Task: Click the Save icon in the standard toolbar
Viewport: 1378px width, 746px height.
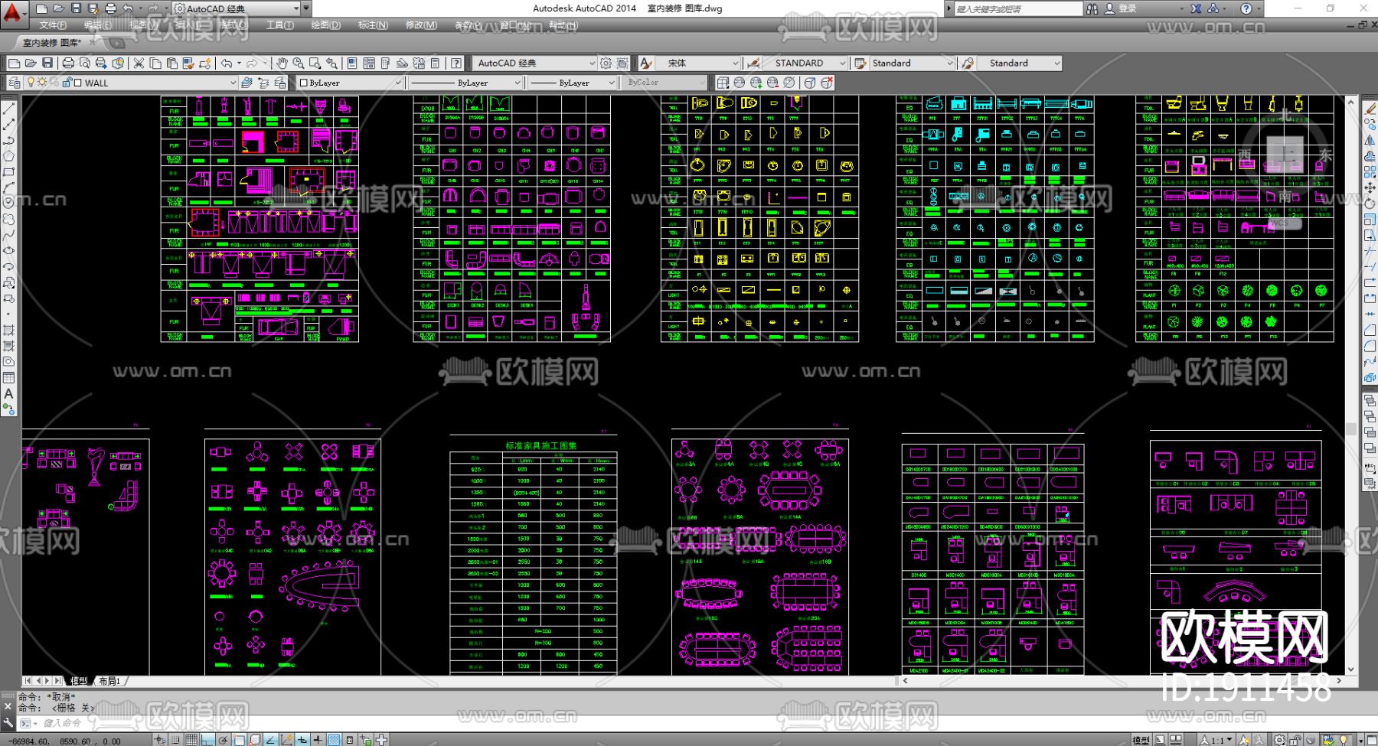Action: [47, 63]
